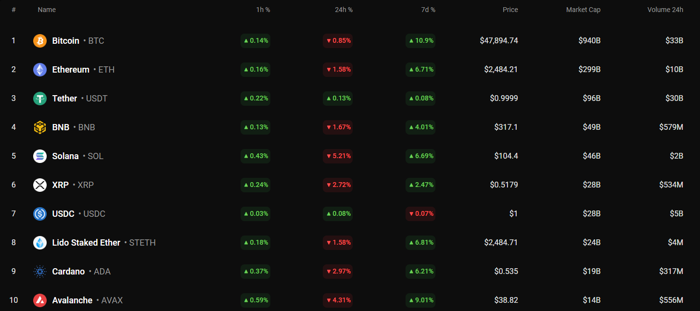Click the Ethereum diamond logo
The image size is (700, 311).
coord(39,70)
